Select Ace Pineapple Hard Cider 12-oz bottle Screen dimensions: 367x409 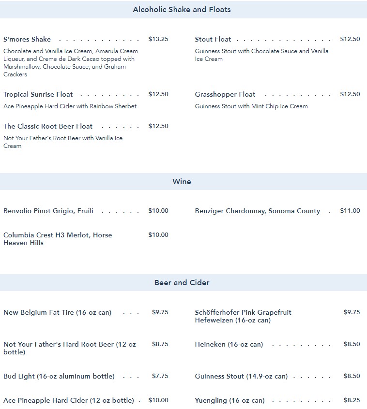point(69,400)
